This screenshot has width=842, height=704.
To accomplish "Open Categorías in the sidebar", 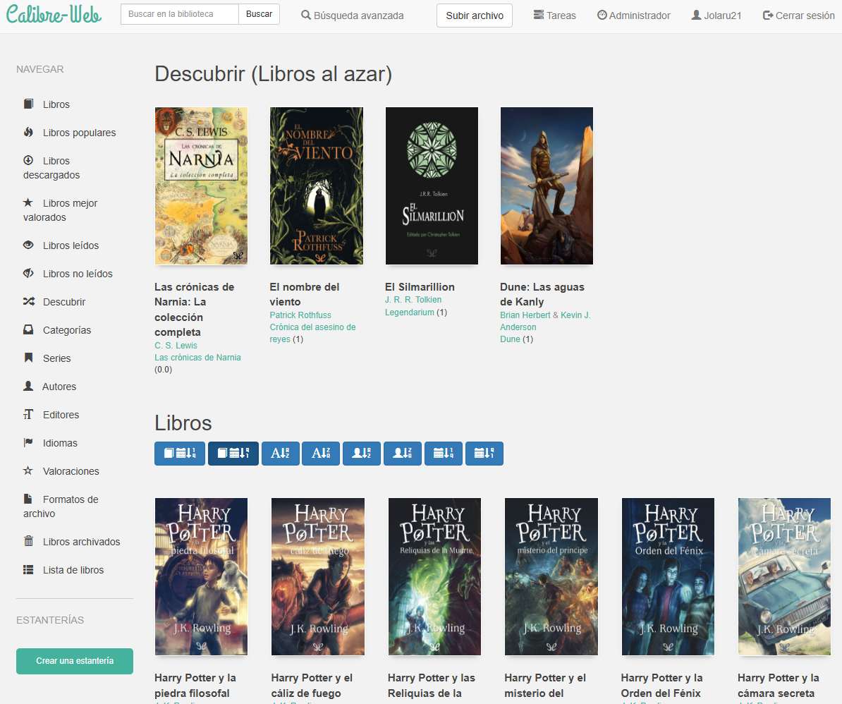I will [x=66, y=330].
